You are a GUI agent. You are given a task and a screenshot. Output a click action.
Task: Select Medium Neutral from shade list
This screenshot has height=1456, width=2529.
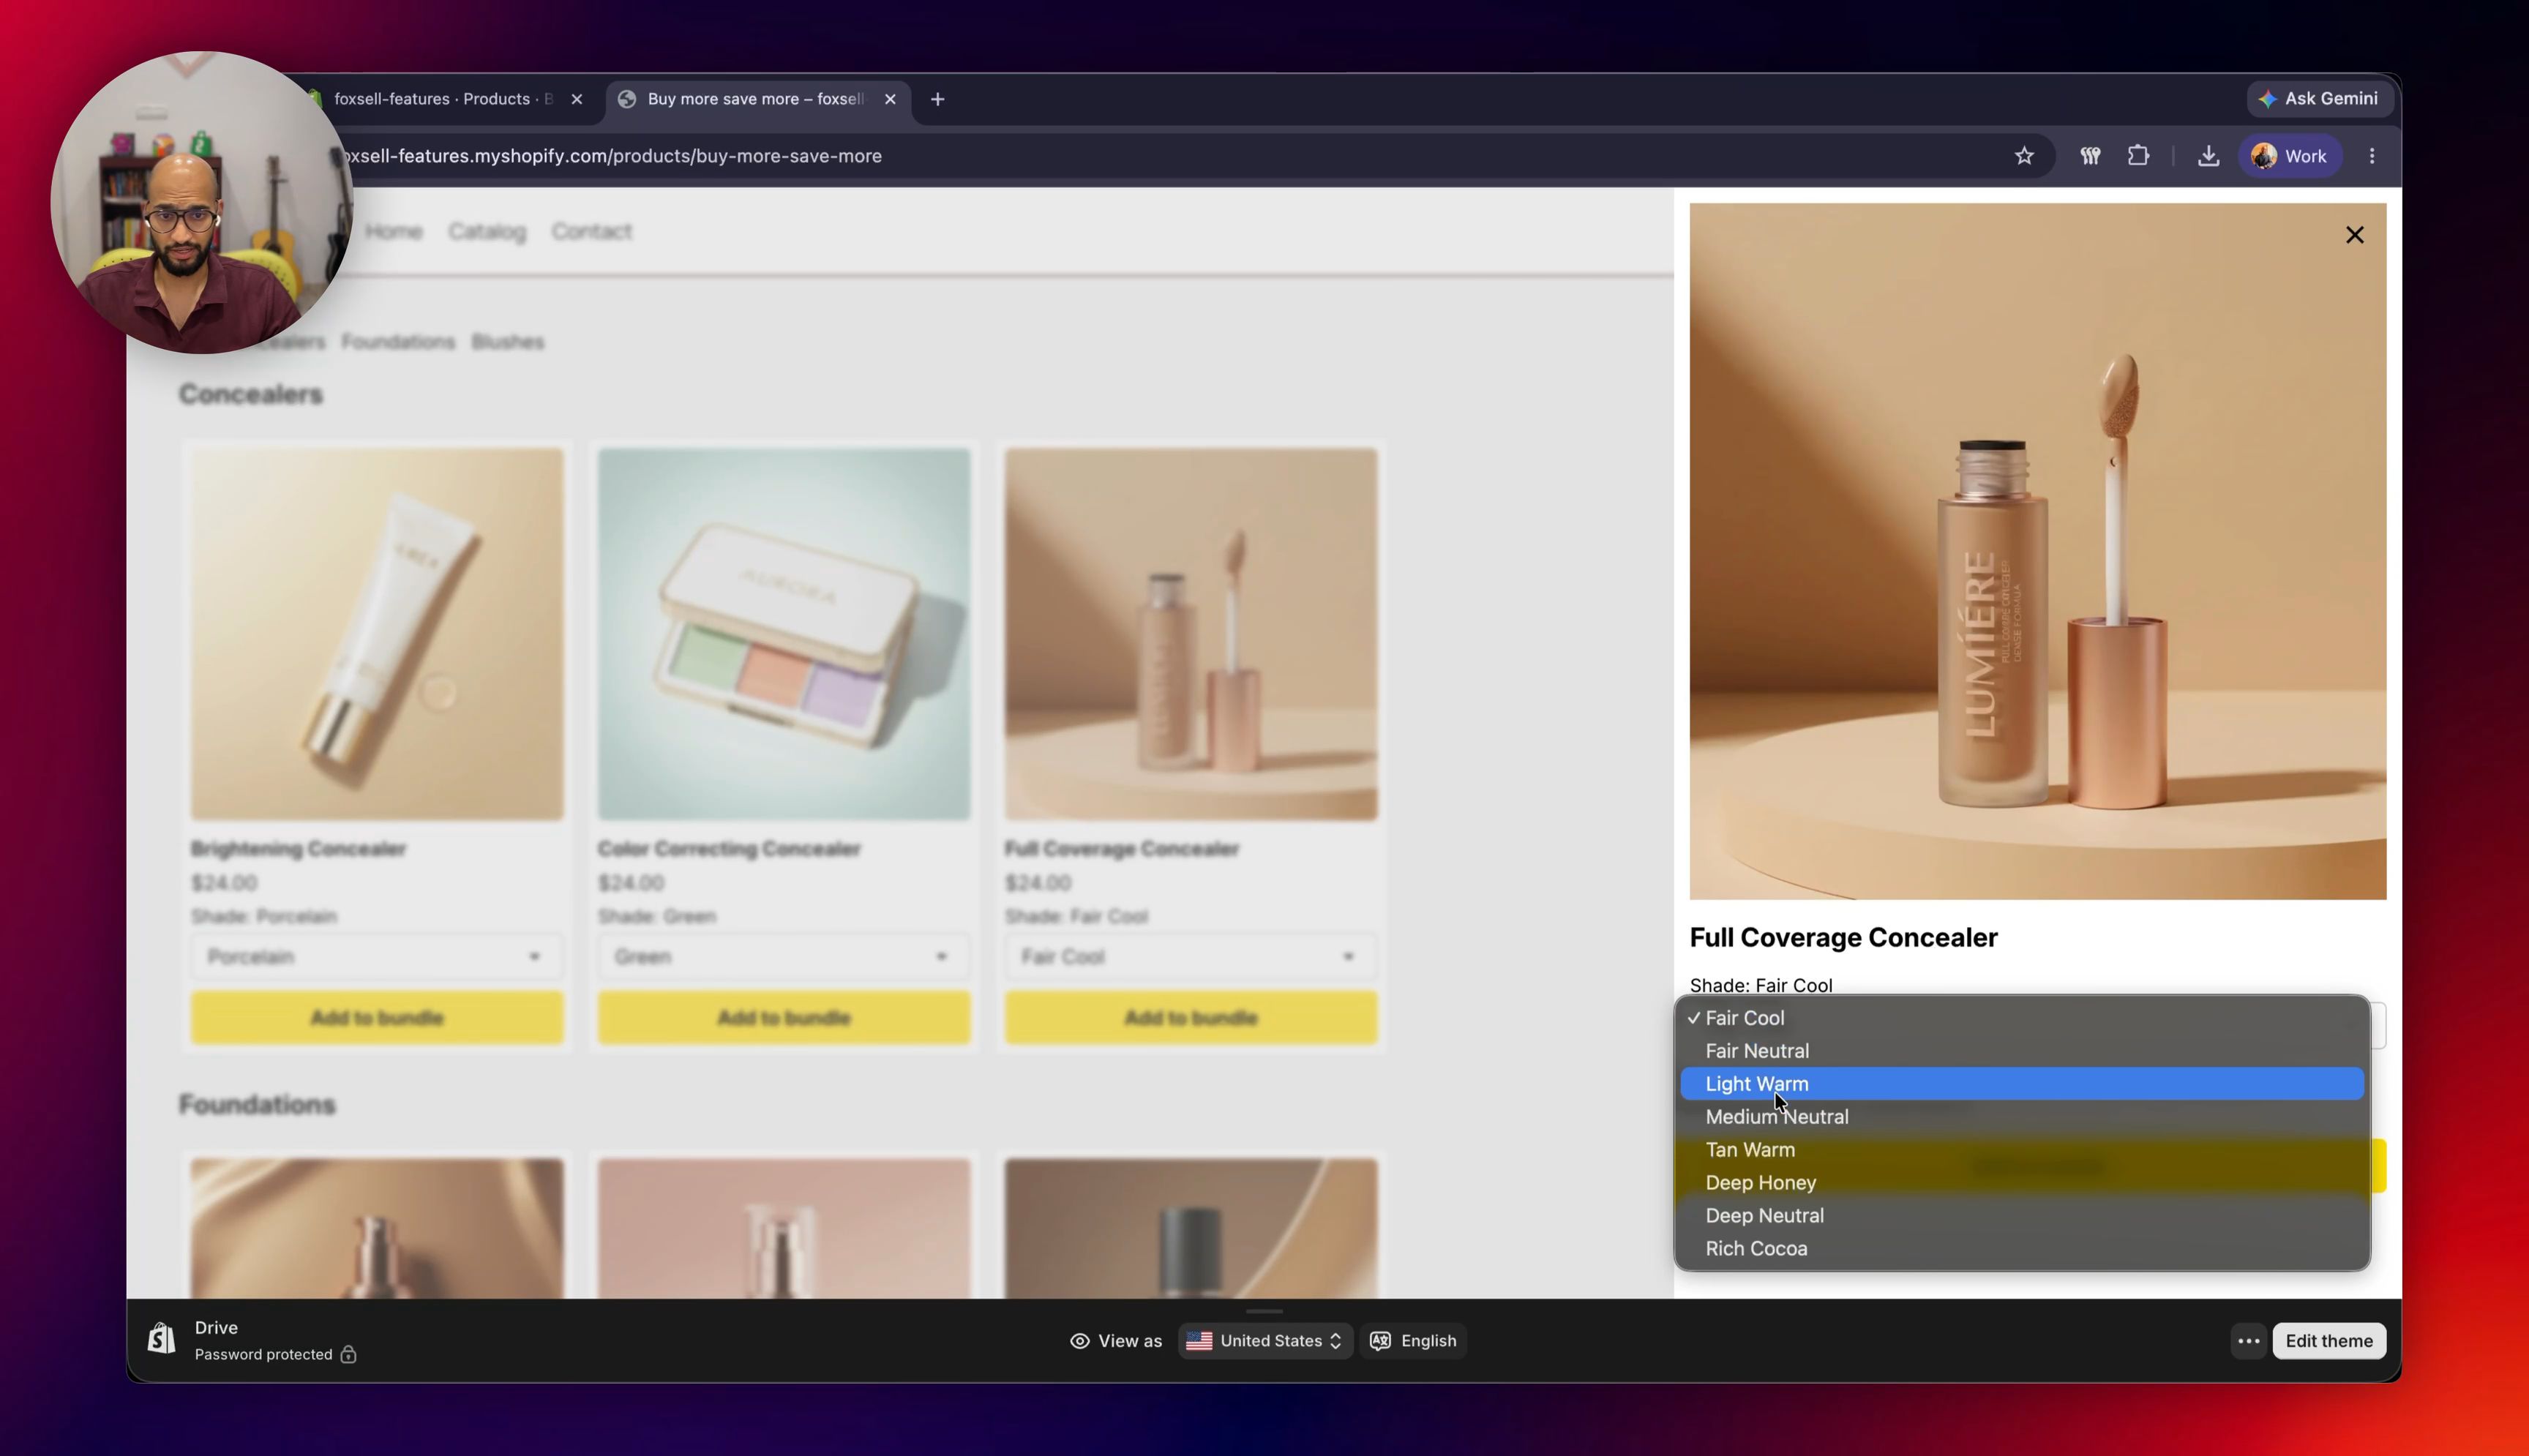[2022, 1117]
